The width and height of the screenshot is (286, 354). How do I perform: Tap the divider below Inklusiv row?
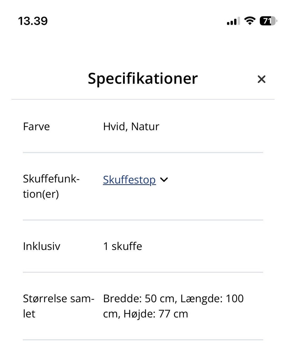pos(143,272)
